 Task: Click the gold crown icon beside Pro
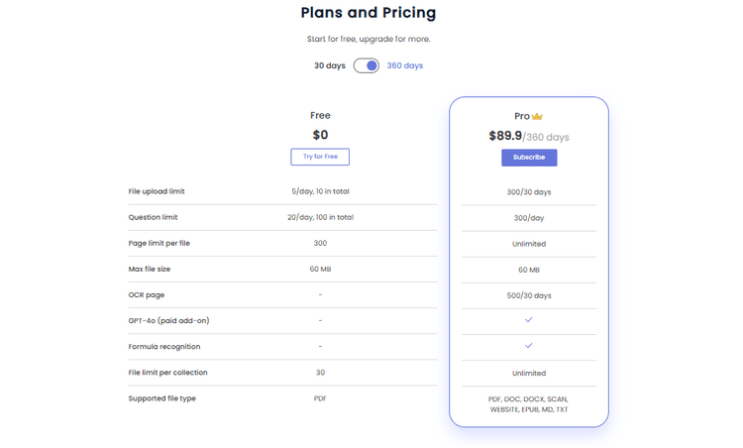[537, 116]
